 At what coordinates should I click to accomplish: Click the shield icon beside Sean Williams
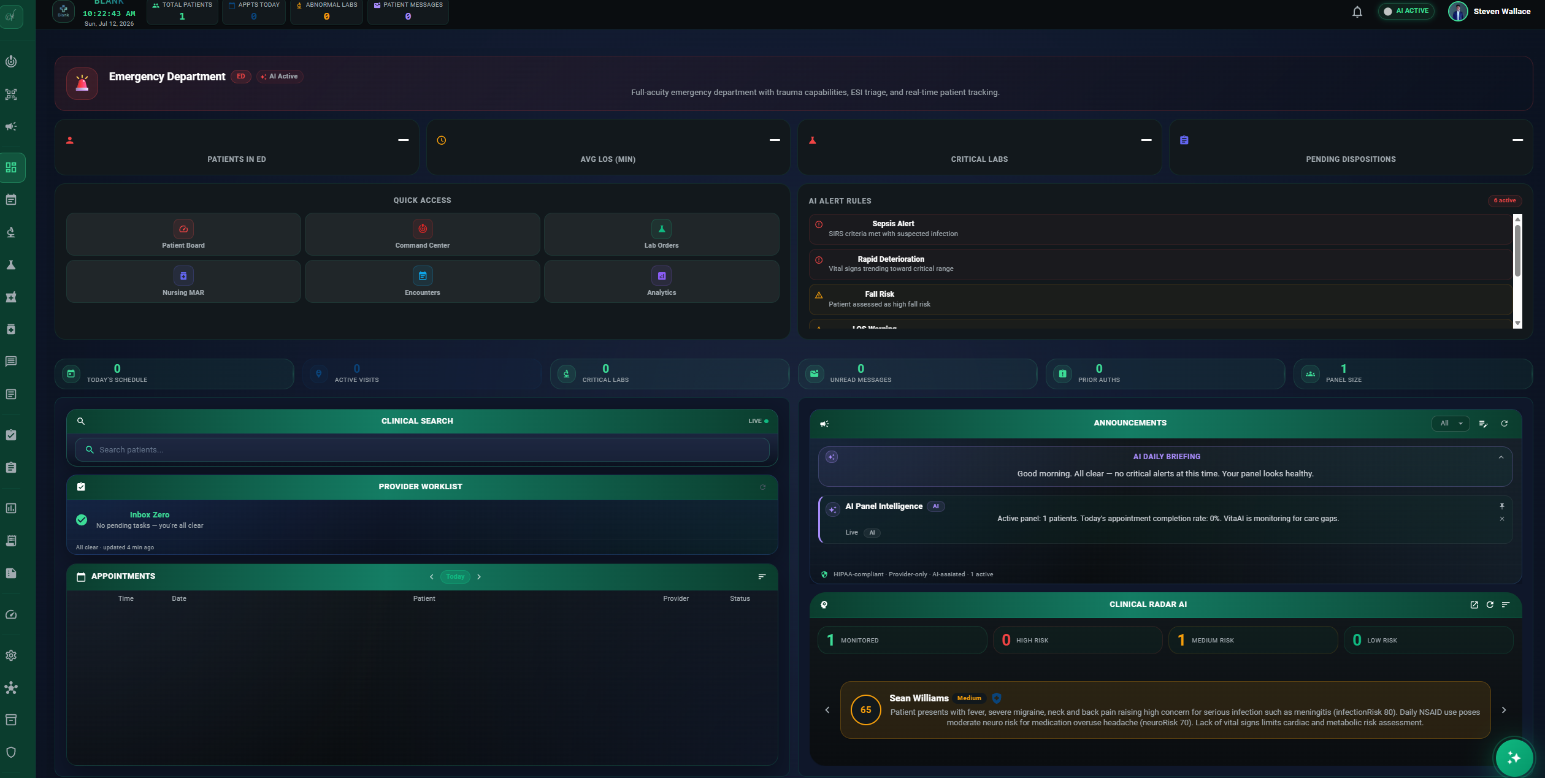click(997, 698)
